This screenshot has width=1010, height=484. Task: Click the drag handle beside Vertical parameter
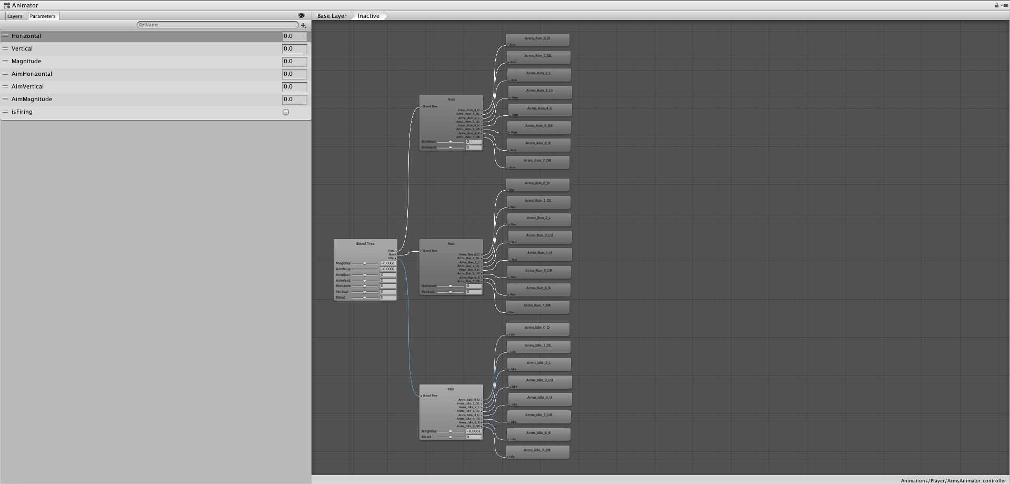(5, 48)
